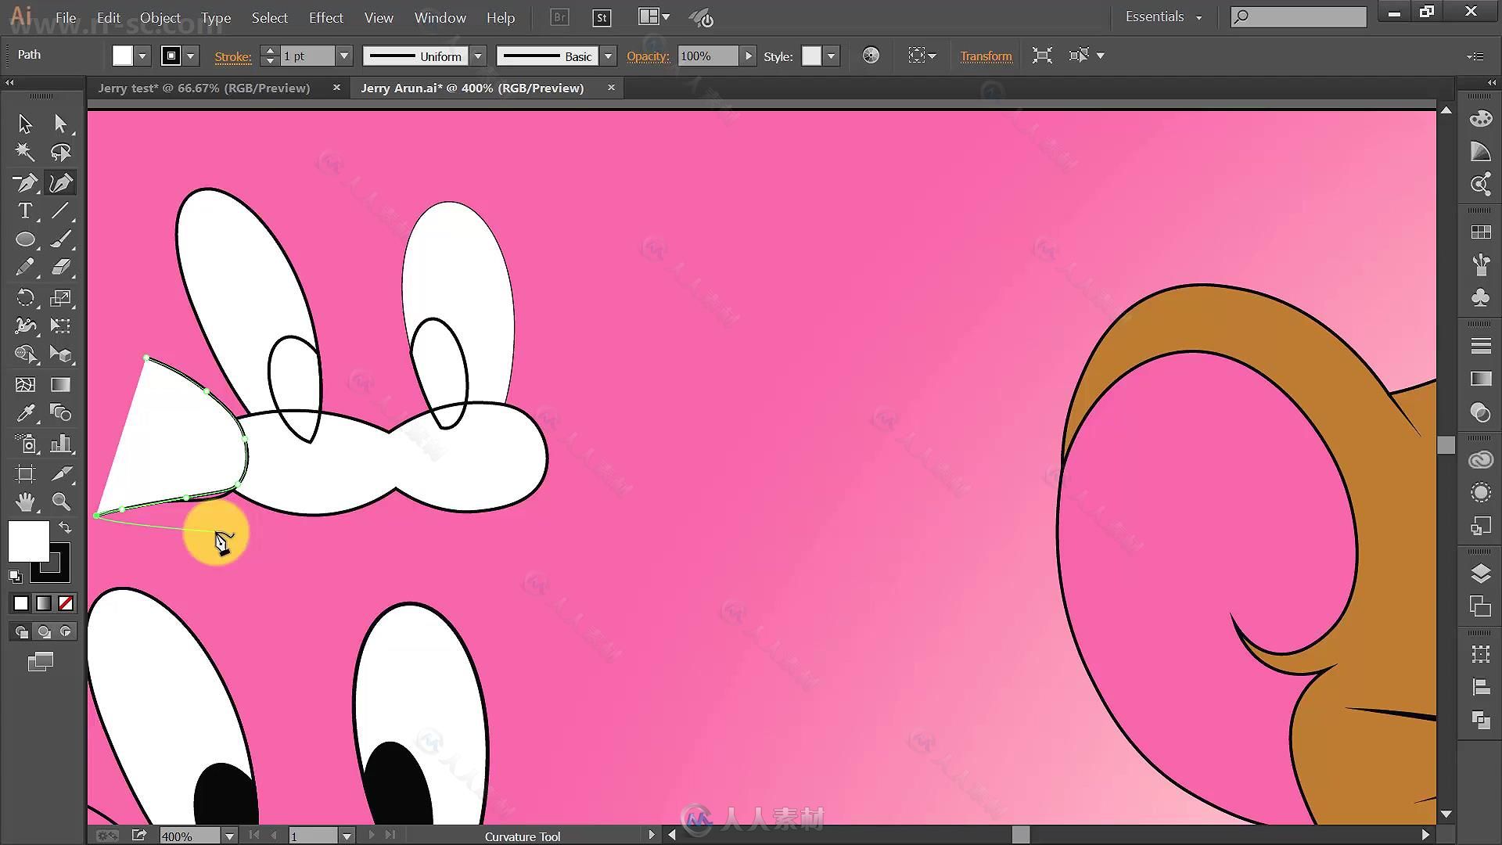This screenshot has width=1502, height=845.
Task: Choose the Pencil tool
Action: (x=24, y=267)
